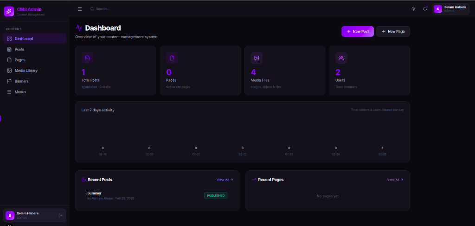Viewport: 475px width, 226px height.
Task: Click the S avatar in the sidebar footer
Action: tap(10, 215)
